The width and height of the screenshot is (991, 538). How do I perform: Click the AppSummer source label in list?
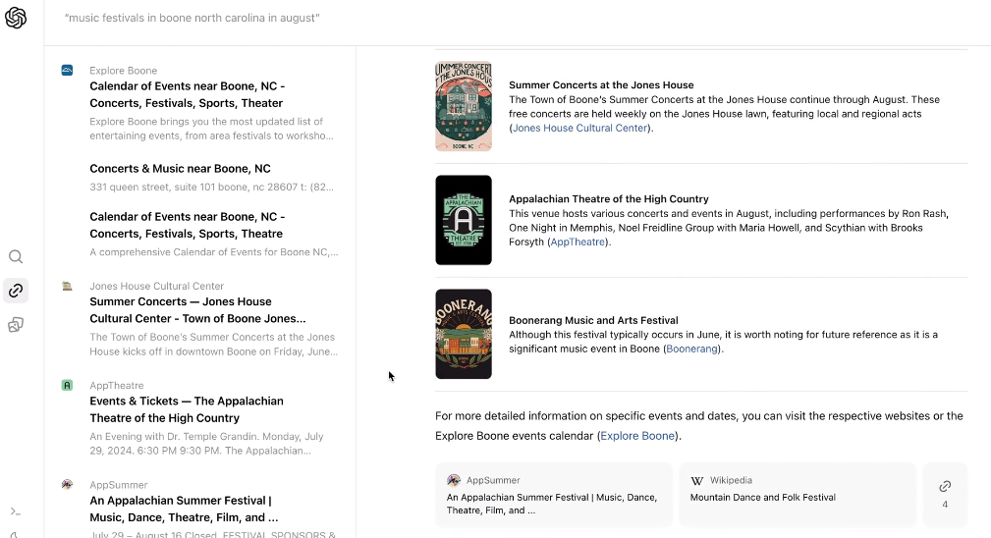[119, 485]
